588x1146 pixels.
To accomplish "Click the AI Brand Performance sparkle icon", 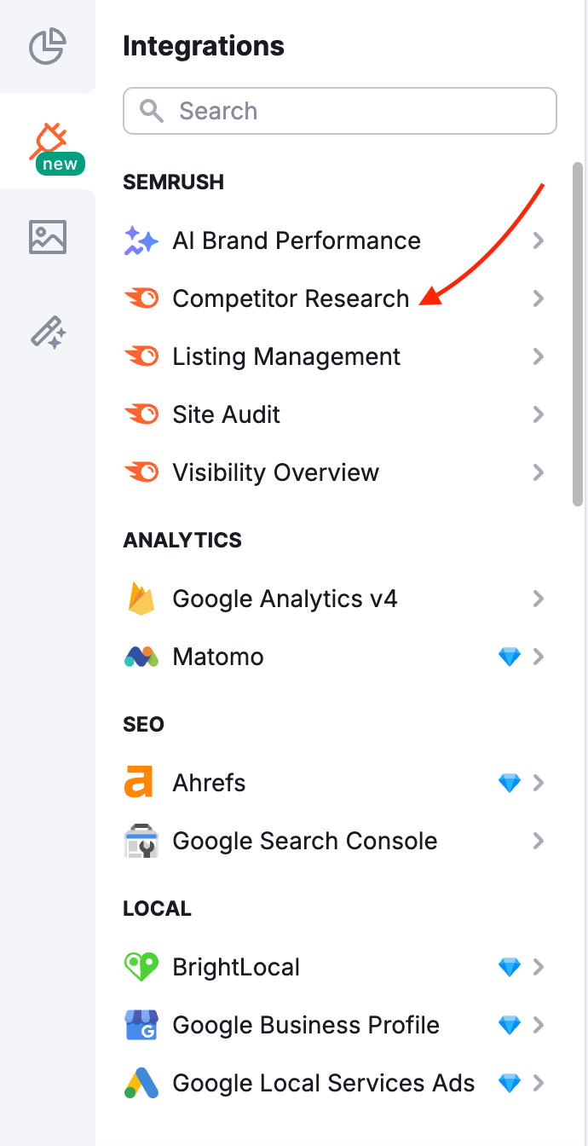I will 141,240.
